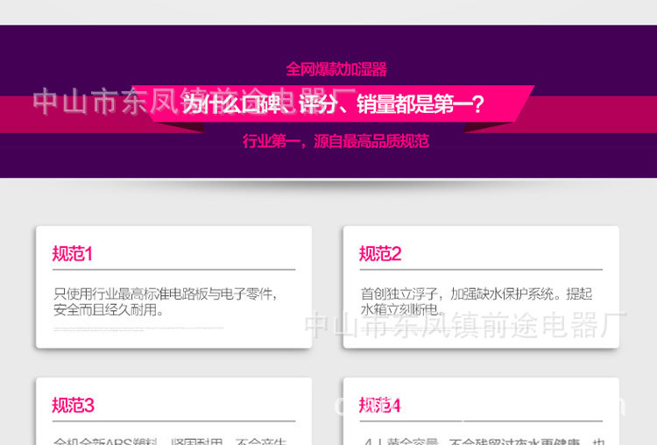Open the 规范3 card heading
Image resolution: width=657 pixels, height=445 pixels.
(73, 405)
